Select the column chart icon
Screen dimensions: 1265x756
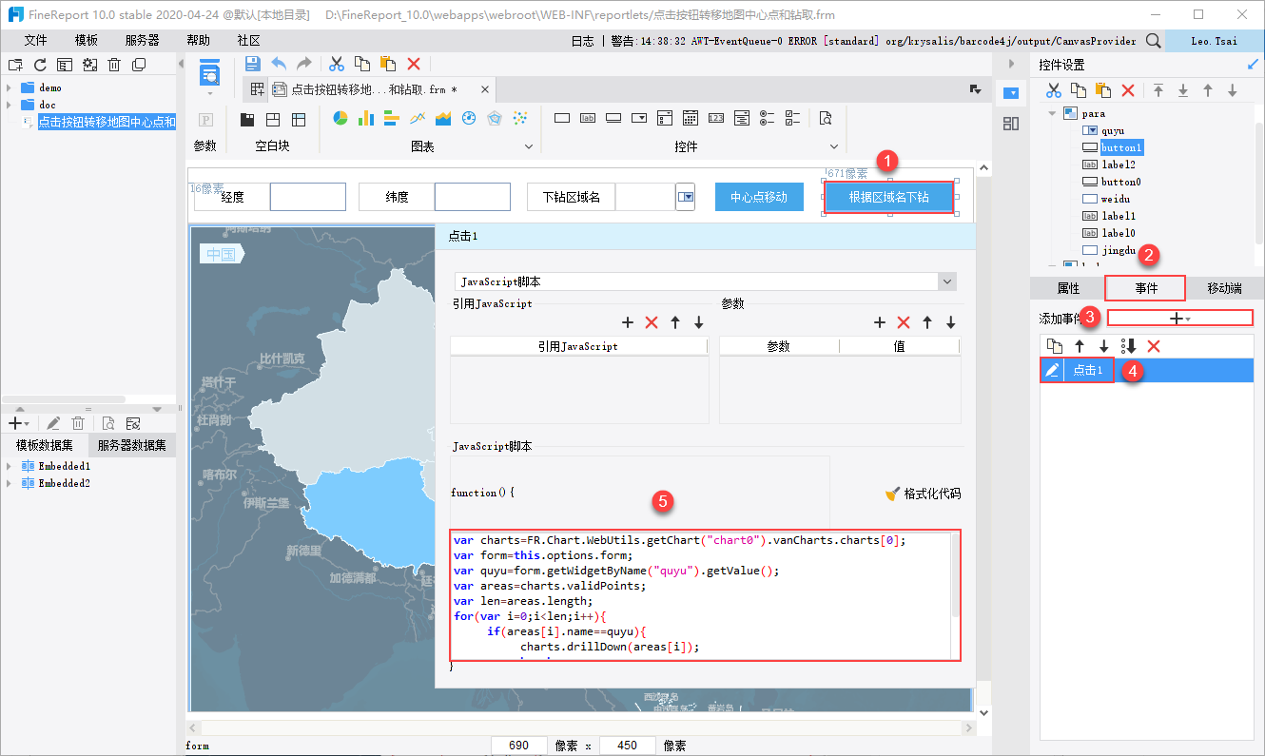[365, 119]
